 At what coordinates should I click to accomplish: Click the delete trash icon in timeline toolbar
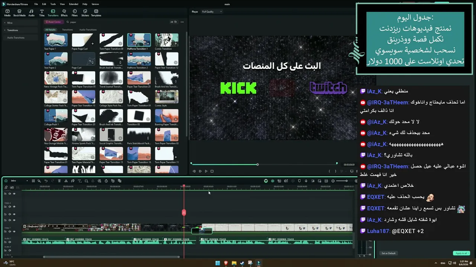(x=59, y=181)
